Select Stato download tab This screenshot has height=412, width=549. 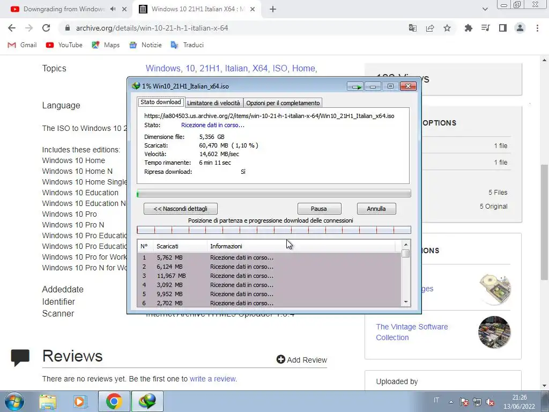tap(161, 102)
